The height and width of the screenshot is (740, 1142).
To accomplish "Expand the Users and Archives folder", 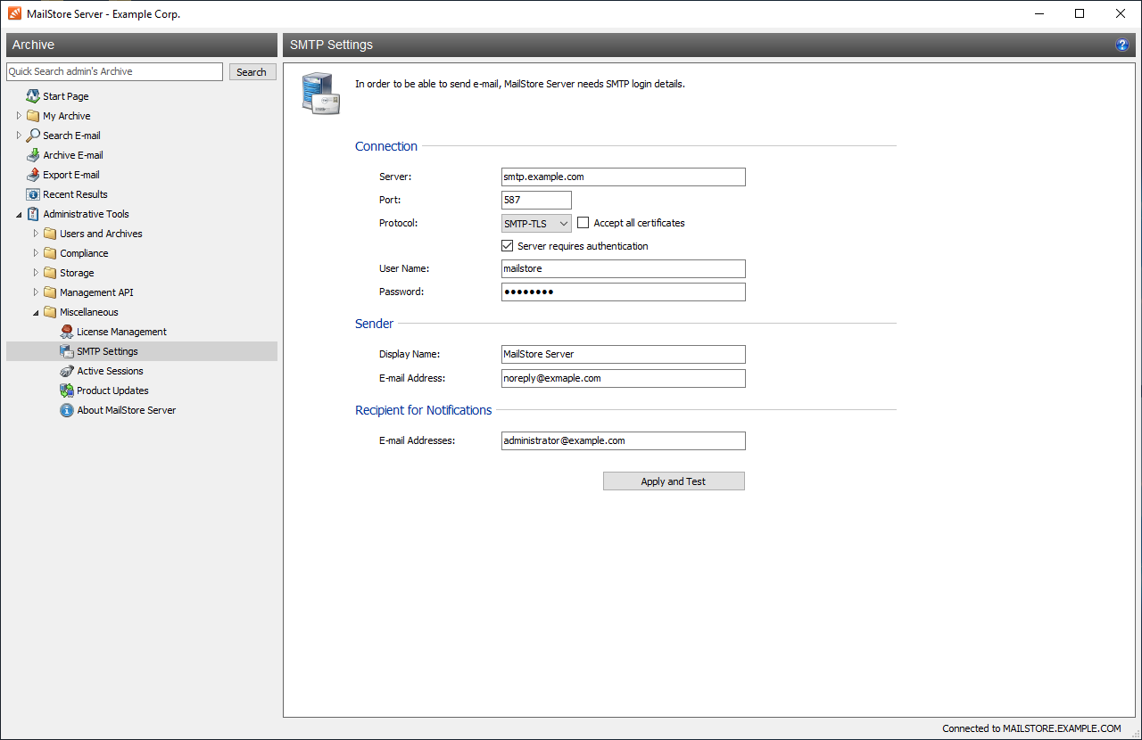I will tap(37, 234).
